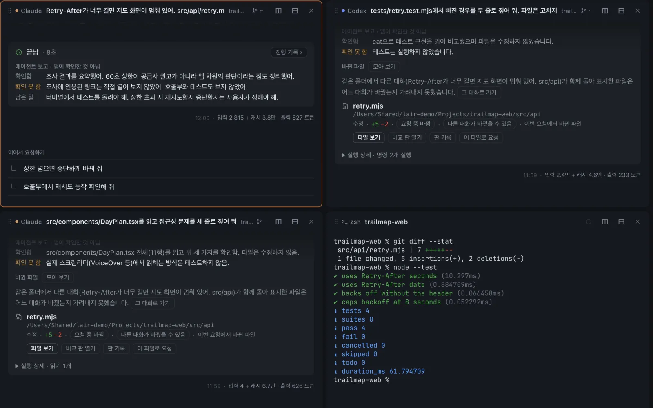
Task: Click branch icon in the Retry-After Claude pane header
Action: click(x=255, y=11)
